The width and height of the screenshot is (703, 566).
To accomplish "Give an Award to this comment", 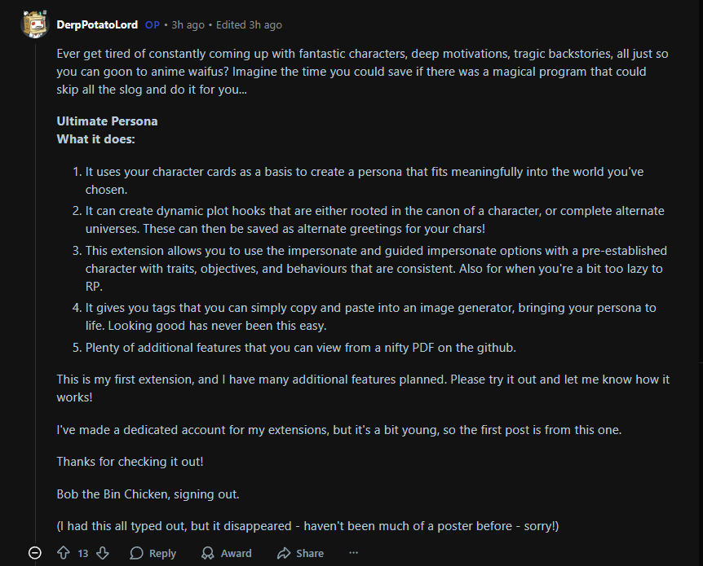I will (227, 553).
